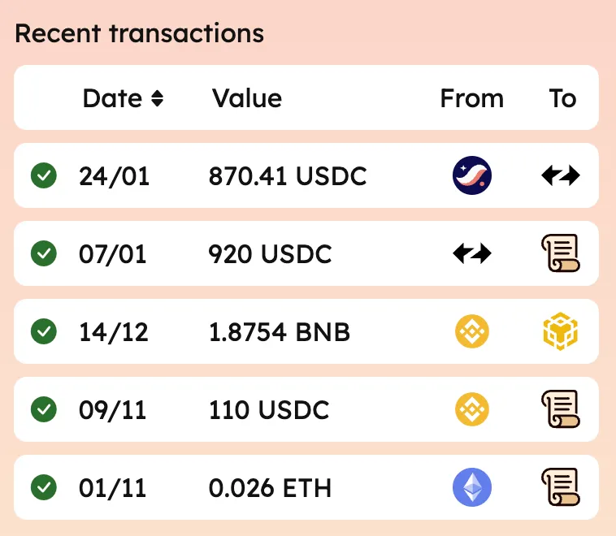This screenshot has height=536, width=616.
Task: Click the green checkmark status for 14/12
Action: pyautogui.click(x=44, y=331)
